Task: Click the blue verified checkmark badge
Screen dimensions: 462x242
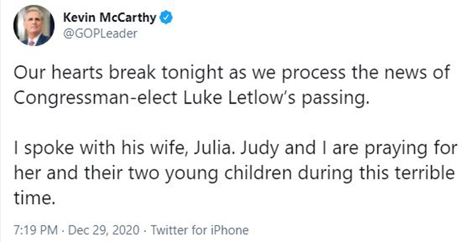Action: tap(166, 18)
